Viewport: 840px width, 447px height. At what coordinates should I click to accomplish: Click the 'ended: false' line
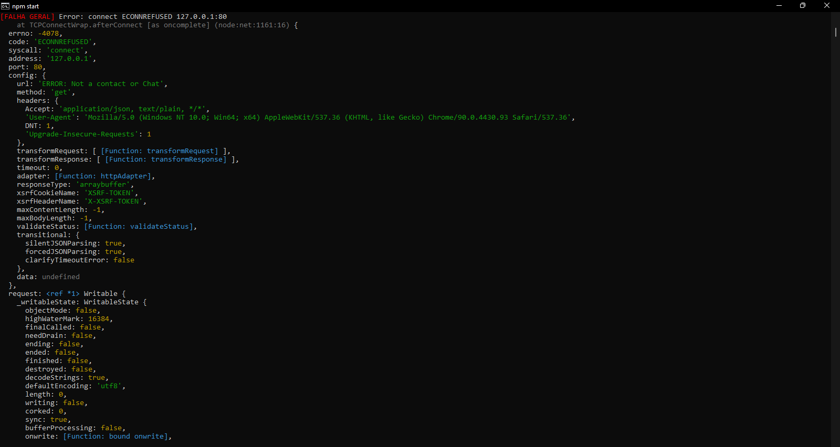point(51,353)
